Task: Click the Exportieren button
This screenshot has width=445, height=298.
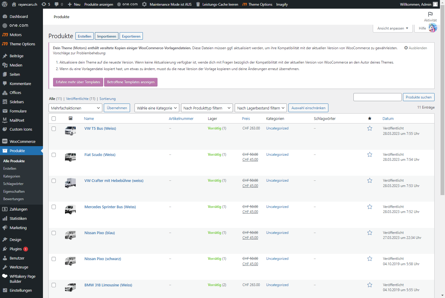Action: click(x=131, y=36)
